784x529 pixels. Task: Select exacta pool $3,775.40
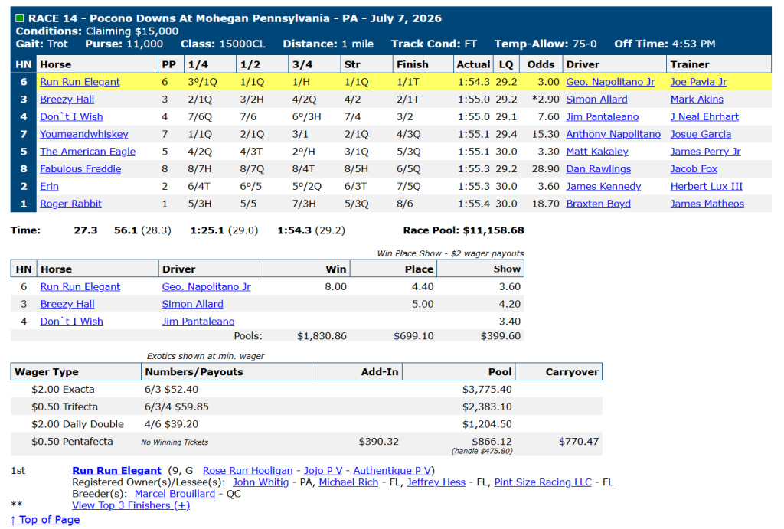[487, 390]
